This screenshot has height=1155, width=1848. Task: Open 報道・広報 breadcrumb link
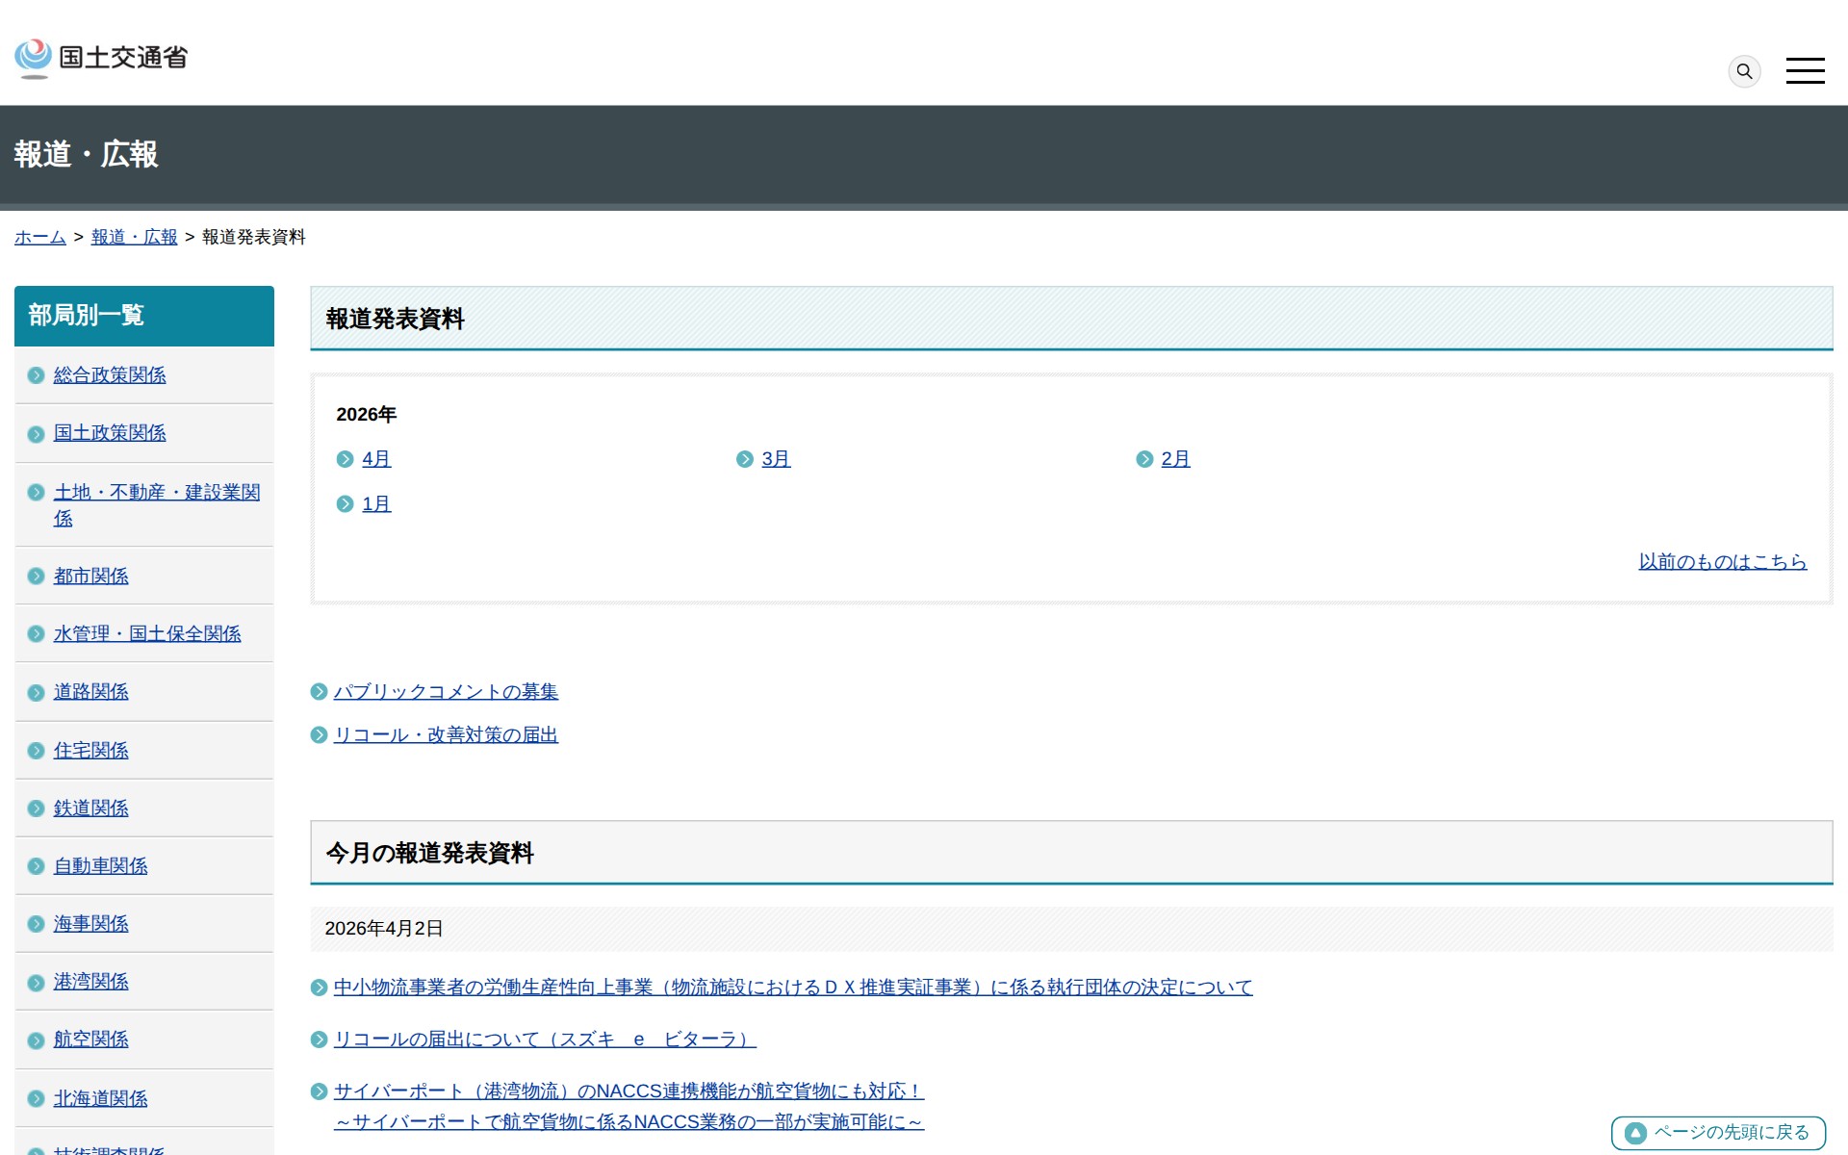[134, 237]
